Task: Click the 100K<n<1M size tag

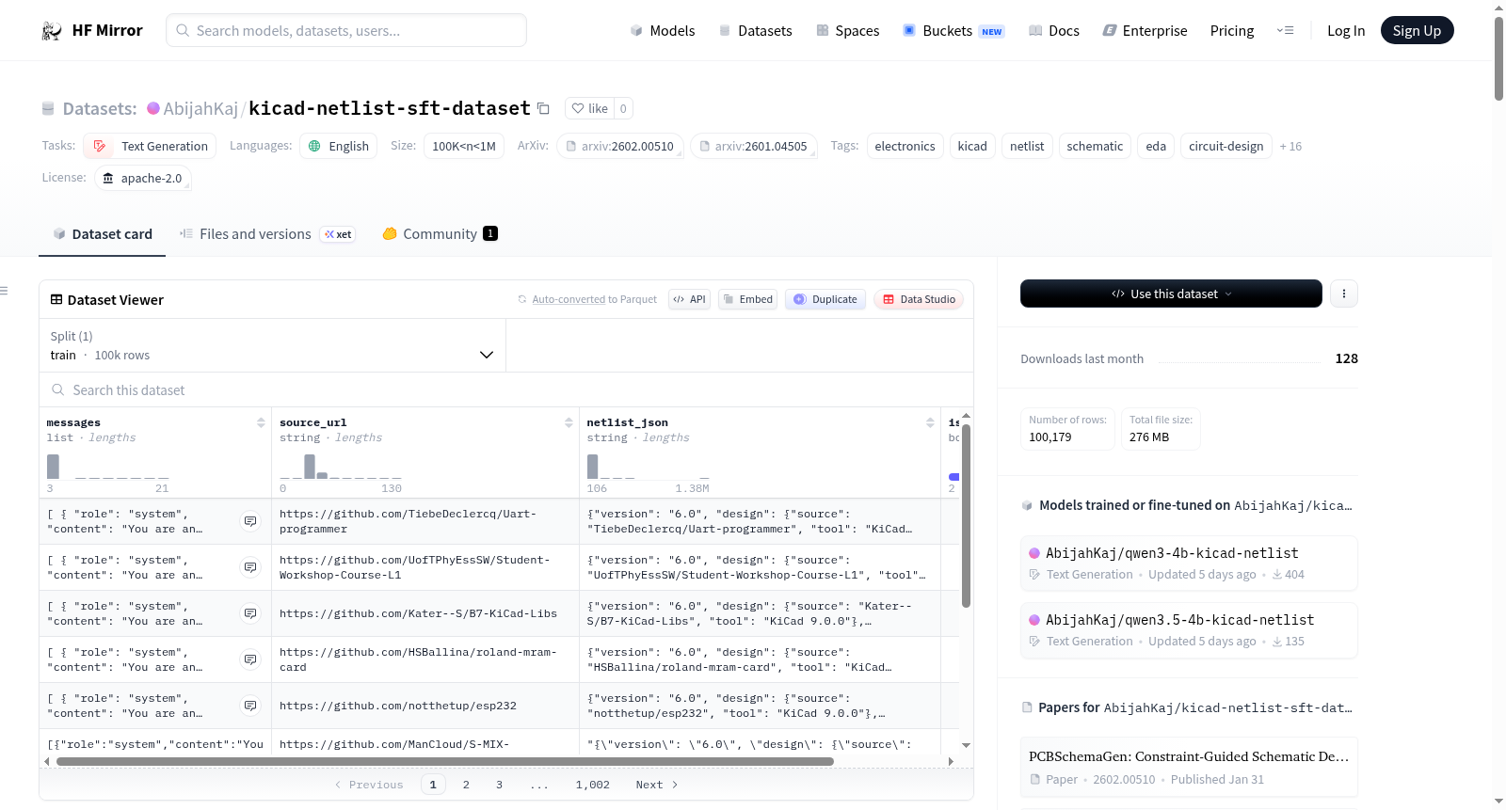Action: click(464, 146)
